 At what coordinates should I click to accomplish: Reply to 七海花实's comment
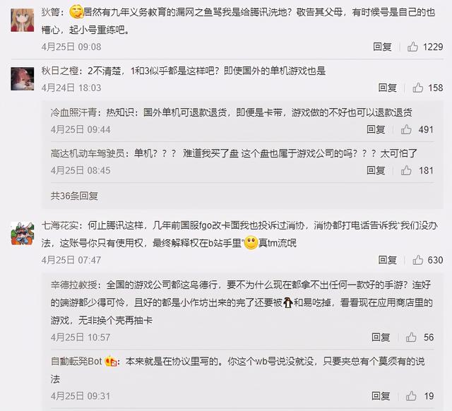click(388, 260)
